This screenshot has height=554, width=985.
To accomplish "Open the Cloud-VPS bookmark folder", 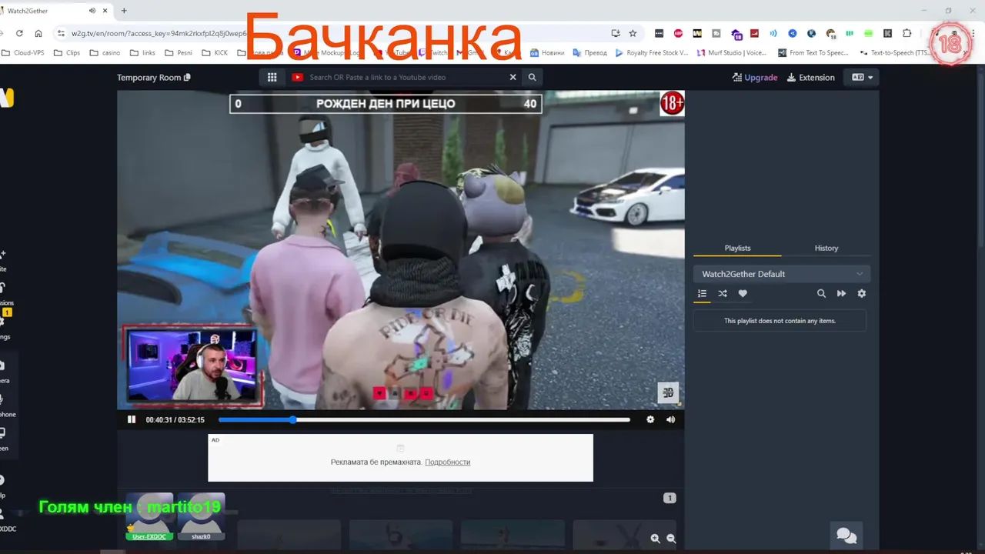I will (22, 53).
